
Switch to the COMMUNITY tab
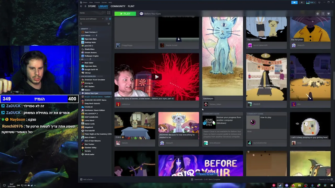(118, 6)
